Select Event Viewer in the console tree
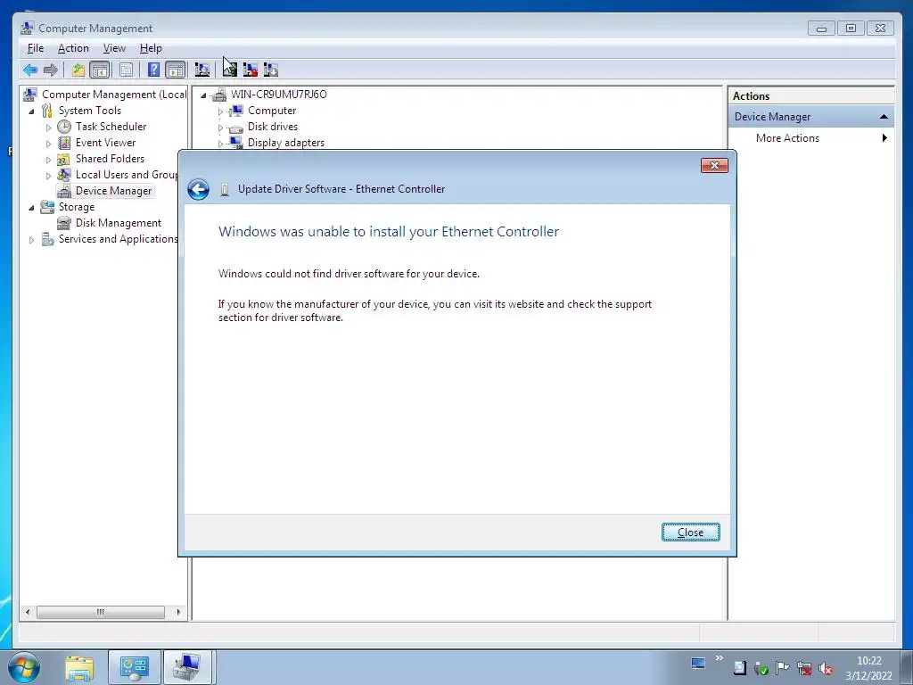This screenshot has width=913, height=685. (x=105, y=143)
